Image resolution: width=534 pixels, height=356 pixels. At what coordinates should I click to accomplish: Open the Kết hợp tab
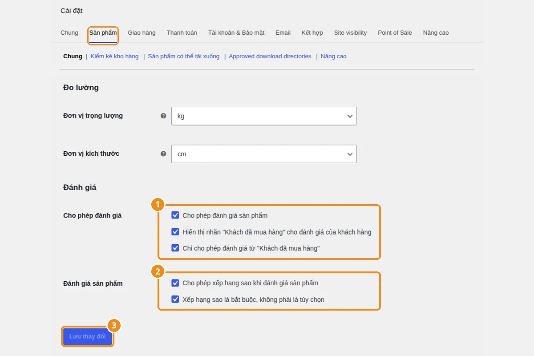312,32
